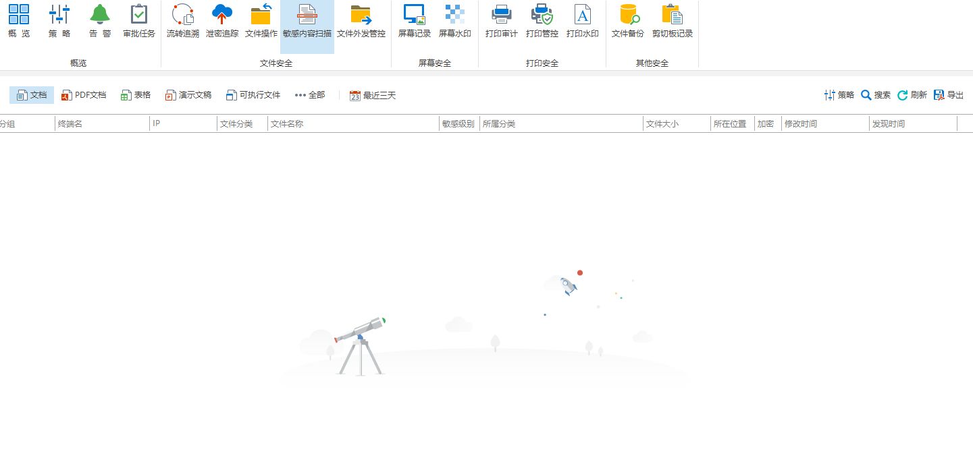Viewport: 973px width, 468px height.
Task: Open the 最近三天 date range picker
Action: (373, 95)
